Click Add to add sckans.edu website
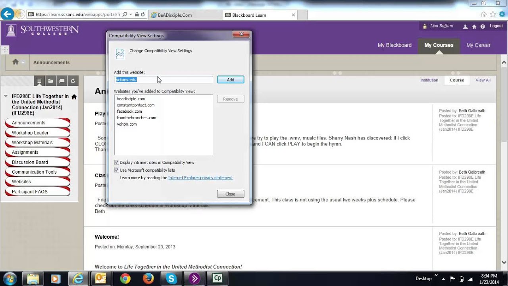Image resolution: width=508 pixels, height=286 pixels. 230,80
